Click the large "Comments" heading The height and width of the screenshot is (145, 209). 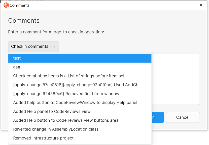click(x=24, y=21)
